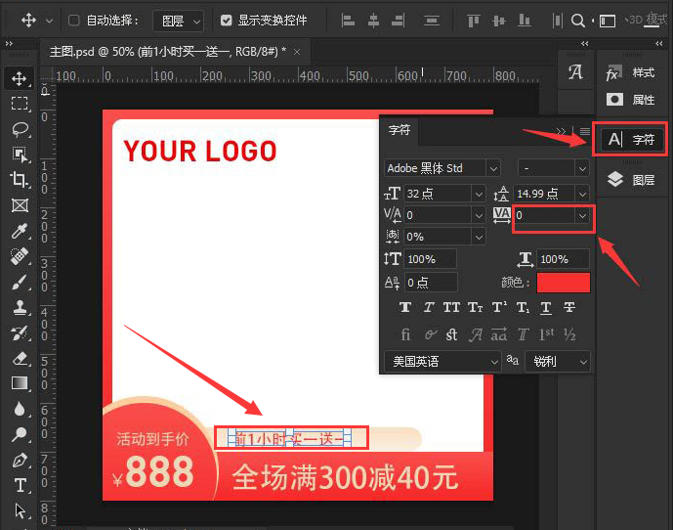Viewport: 673px width, 530px height.
Task: Select the Eraser tool
Action: click(x=19, y=359)
